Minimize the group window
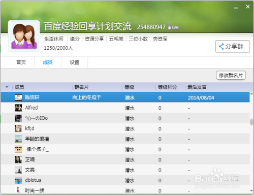Image resolution: width=254 pixels, height=195 pixels. [236, 8]
